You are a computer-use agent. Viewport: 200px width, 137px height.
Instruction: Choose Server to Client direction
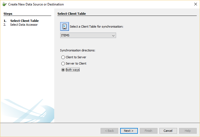(63, 63)
